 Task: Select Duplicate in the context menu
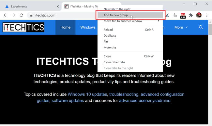[130, 35]
